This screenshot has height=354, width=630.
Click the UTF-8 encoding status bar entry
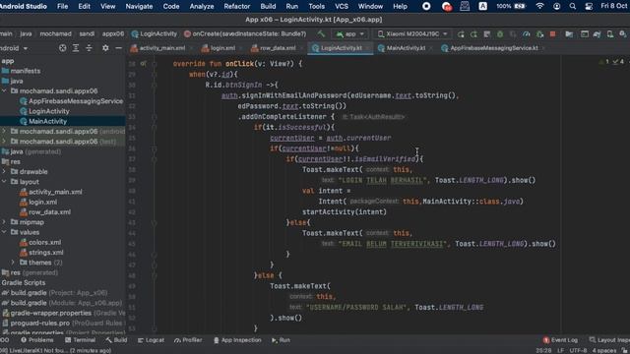(x=578, y=350)
